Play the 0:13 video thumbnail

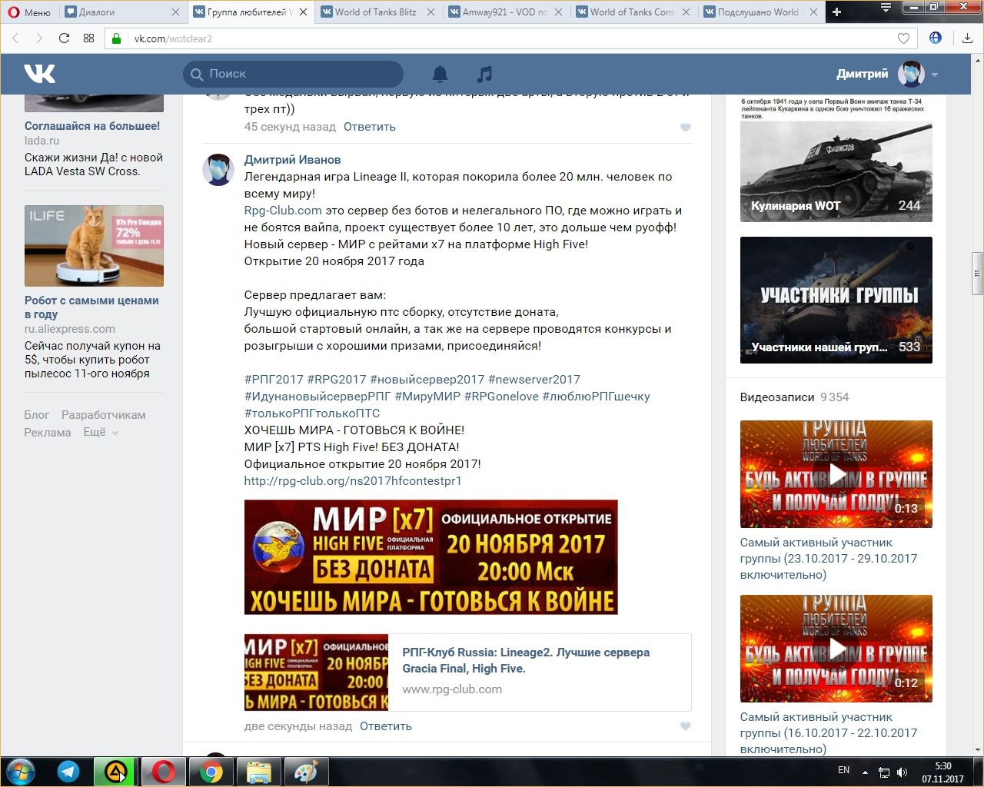point(836,474)
